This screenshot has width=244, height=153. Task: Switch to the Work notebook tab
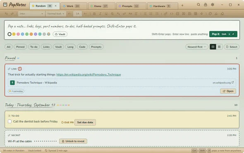(74, 6)
